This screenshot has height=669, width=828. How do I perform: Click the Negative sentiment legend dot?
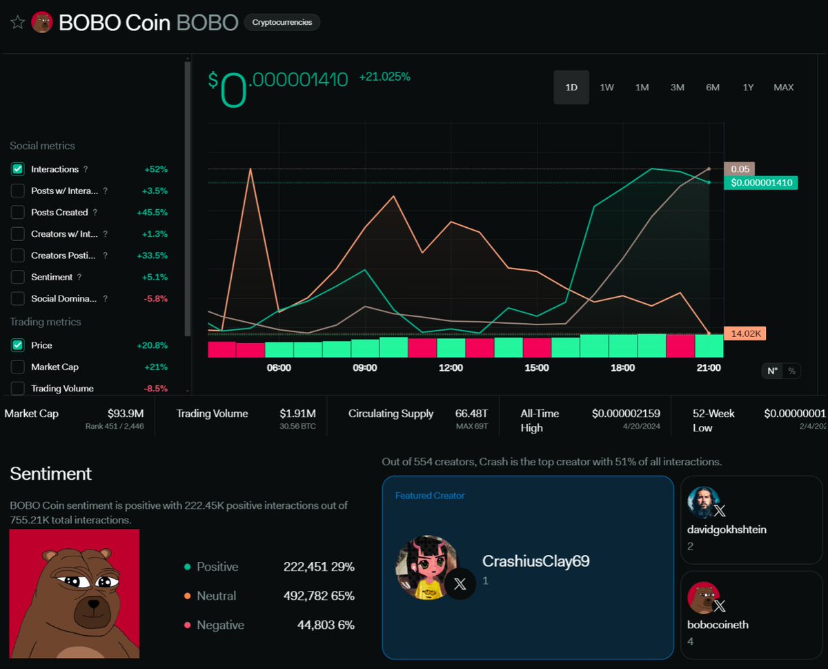(x=187, y=626)
